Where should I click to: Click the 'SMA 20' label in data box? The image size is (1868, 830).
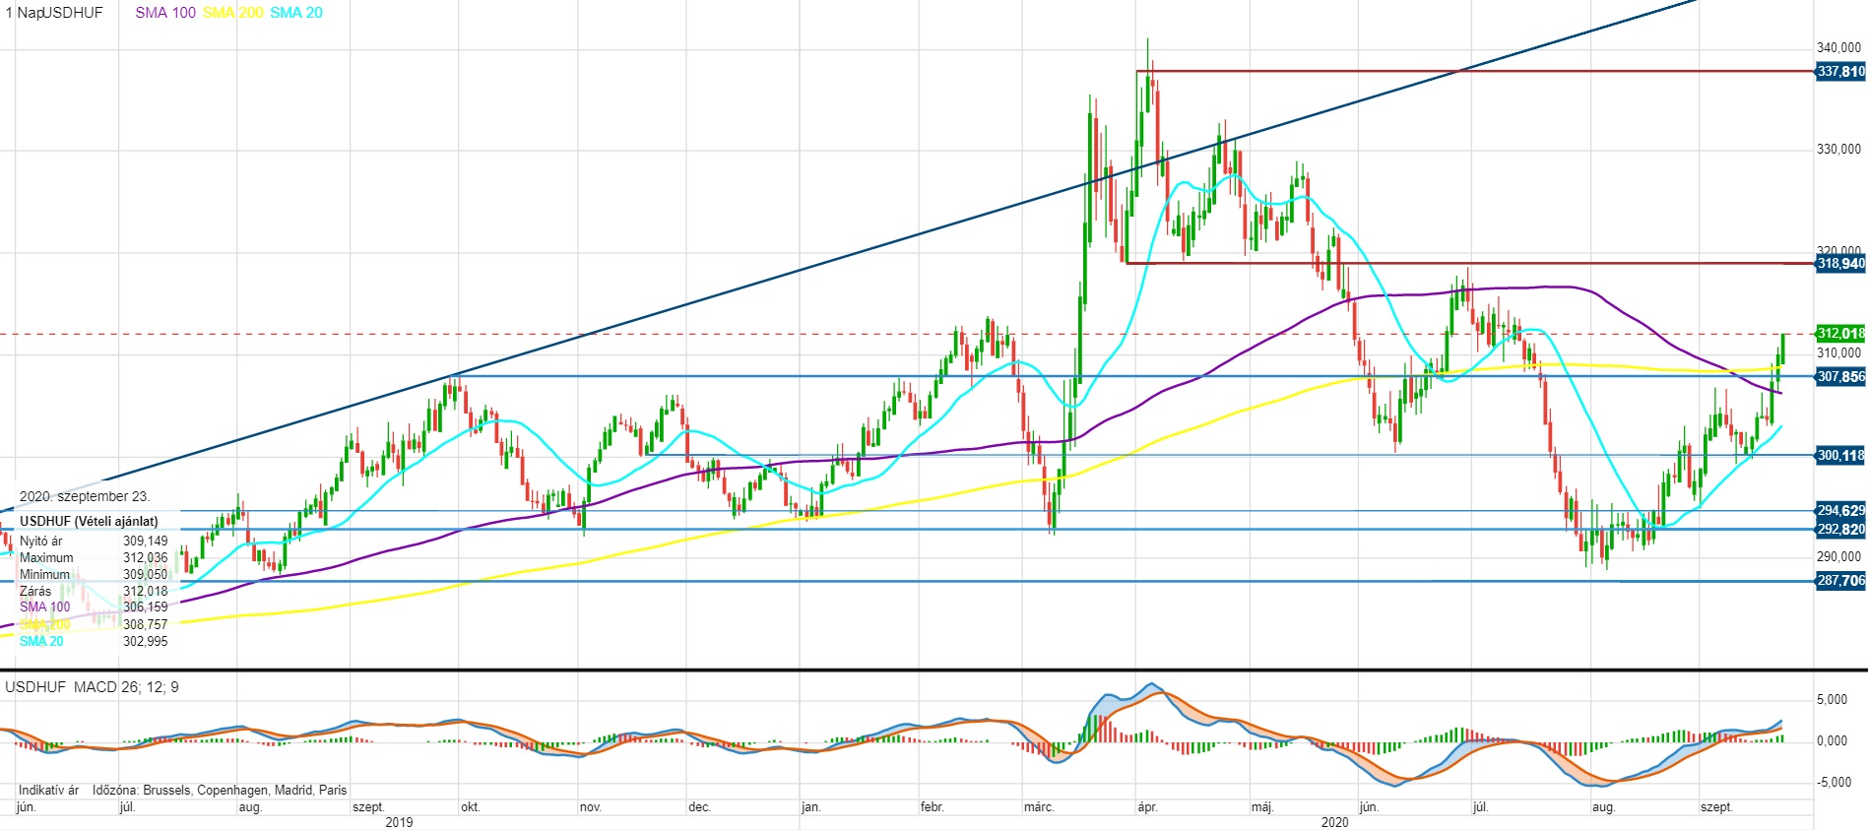pos(41,642)
